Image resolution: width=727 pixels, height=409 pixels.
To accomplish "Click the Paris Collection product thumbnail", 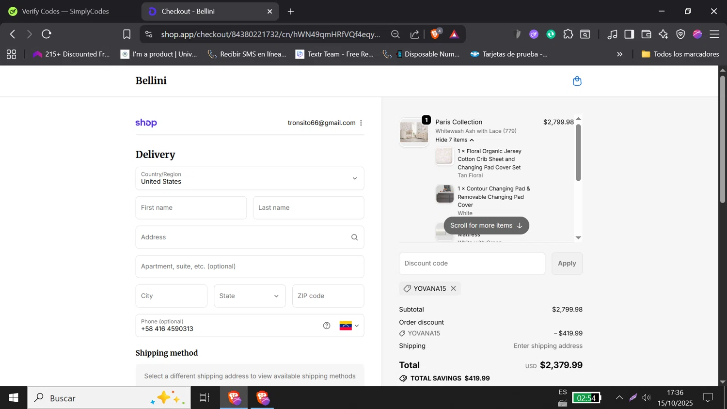I will click(414, 132).
